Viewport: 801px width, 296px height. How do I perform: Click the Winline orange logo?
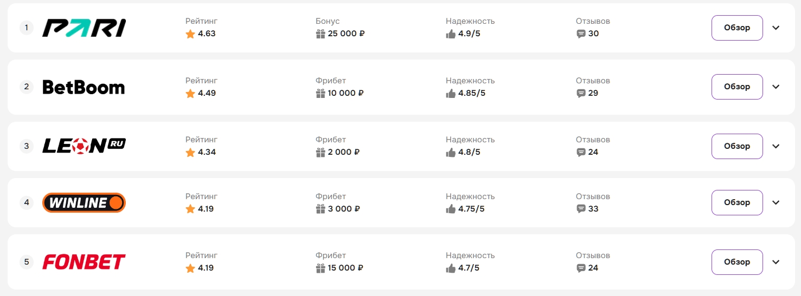(x=84, y=202)
